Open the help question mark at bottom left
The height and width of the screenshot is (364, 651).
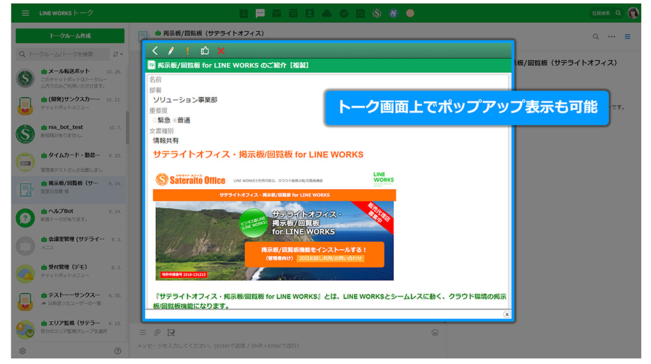tap(118, 351)
